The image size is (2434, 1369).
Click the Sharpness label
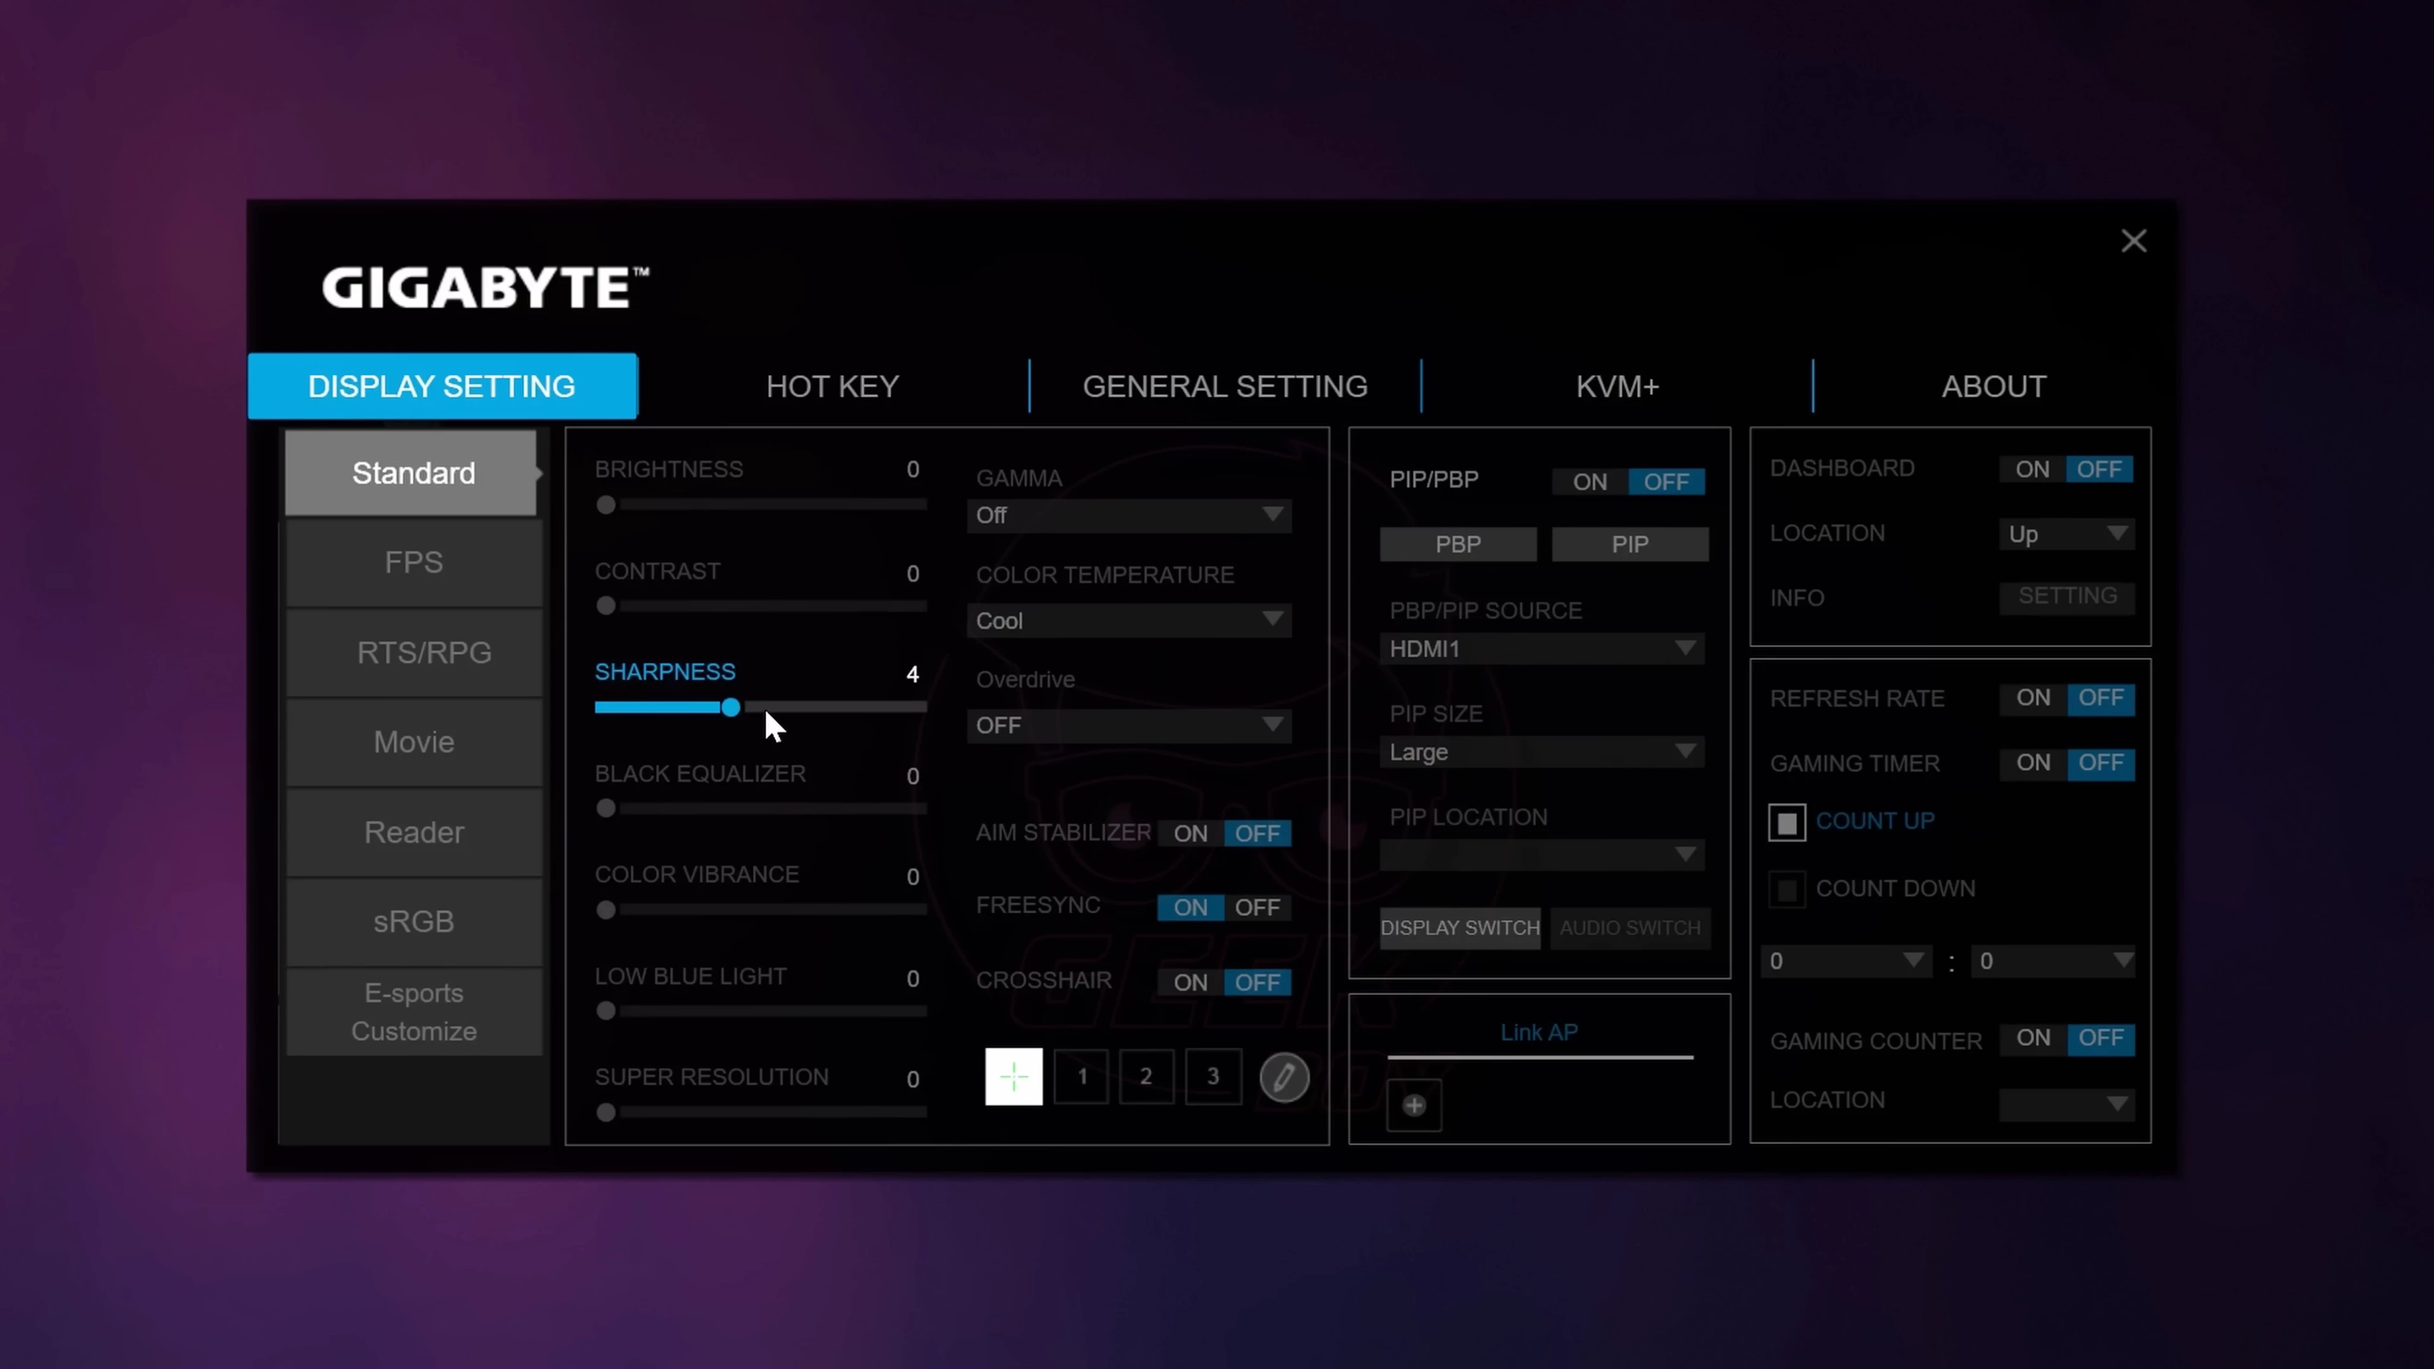tap(664, 672)
